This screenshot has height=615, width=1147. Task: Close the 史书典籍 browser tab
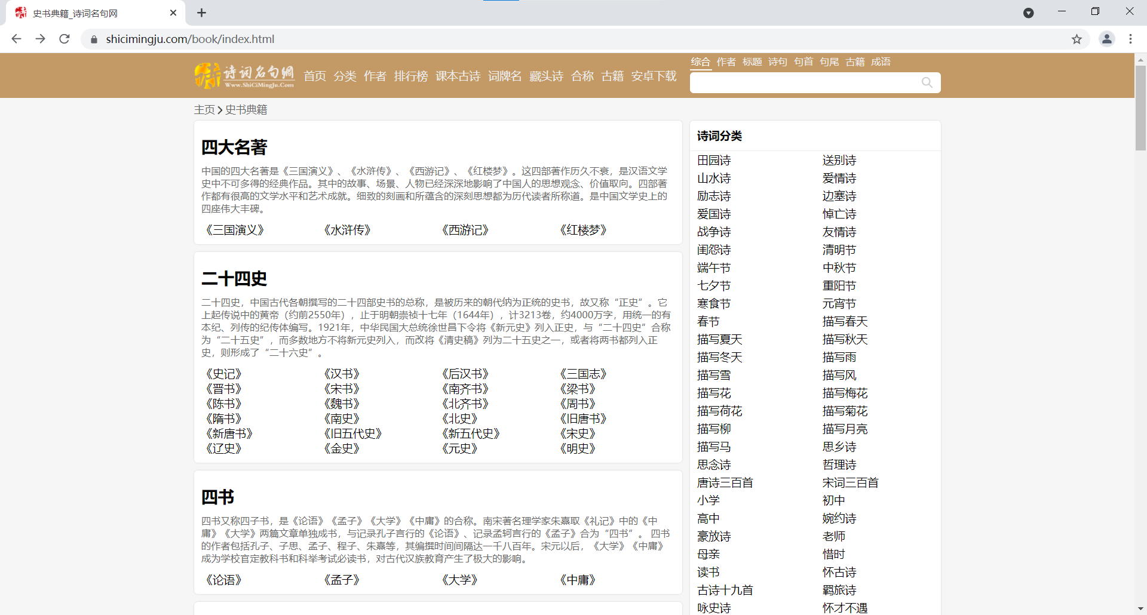pyautogui.click(x=173, y=13)
